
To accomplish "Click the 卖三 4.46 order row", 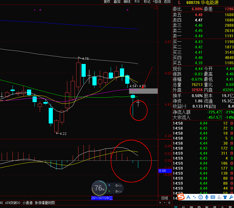I will [203, 25].
